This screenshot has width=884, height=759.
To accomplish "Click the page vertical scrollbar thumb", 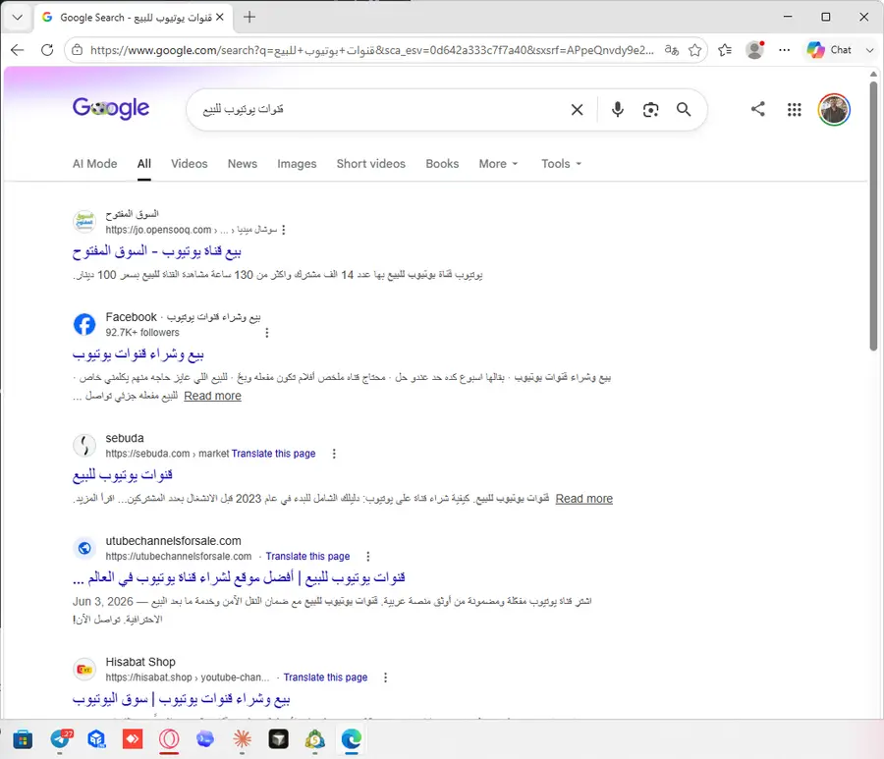I will click(x=873, y=216).
